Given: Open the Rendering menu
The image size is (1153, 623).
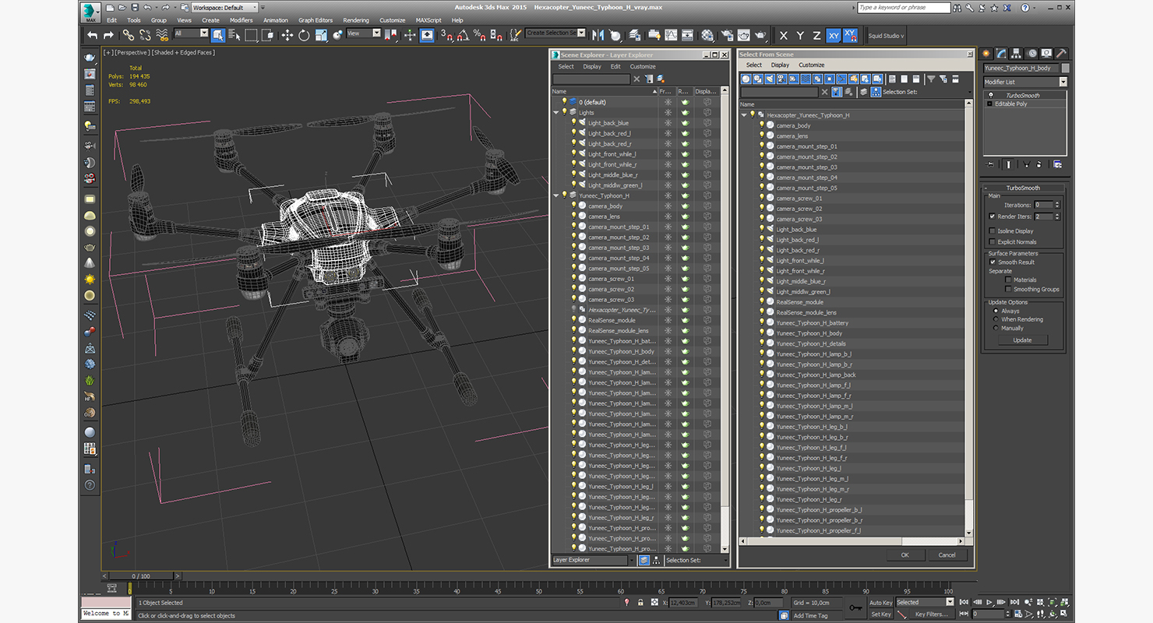Looking at the screenshot, I should (356, 20).
